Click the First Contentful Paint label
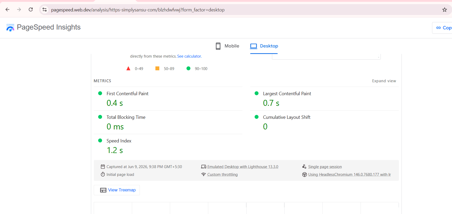 click(x=127, y=94)
